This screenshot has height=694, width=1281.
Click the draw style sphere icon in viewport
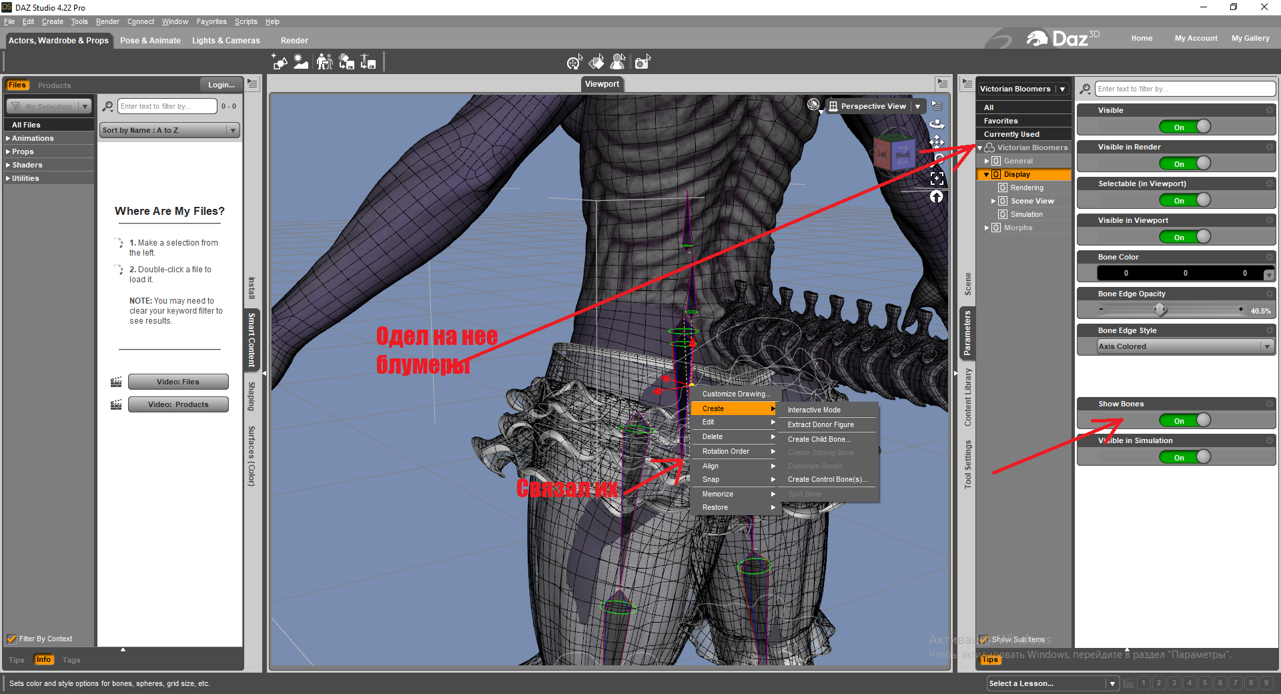813,105
